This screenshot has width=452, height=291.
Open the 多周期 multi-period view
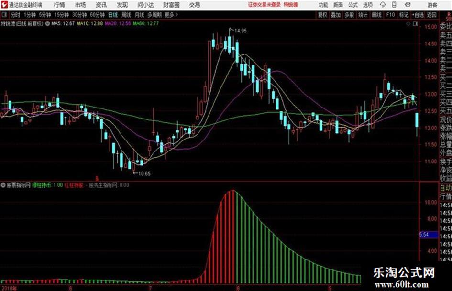point(154,15)
